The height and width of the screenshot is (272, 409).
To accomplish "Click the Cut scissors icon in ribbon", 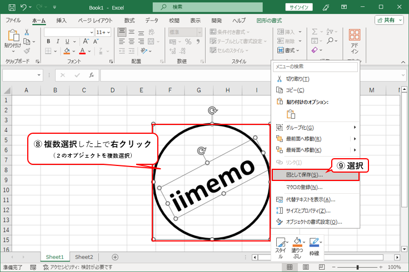I will pyautogui.click(x=27, y=32).
